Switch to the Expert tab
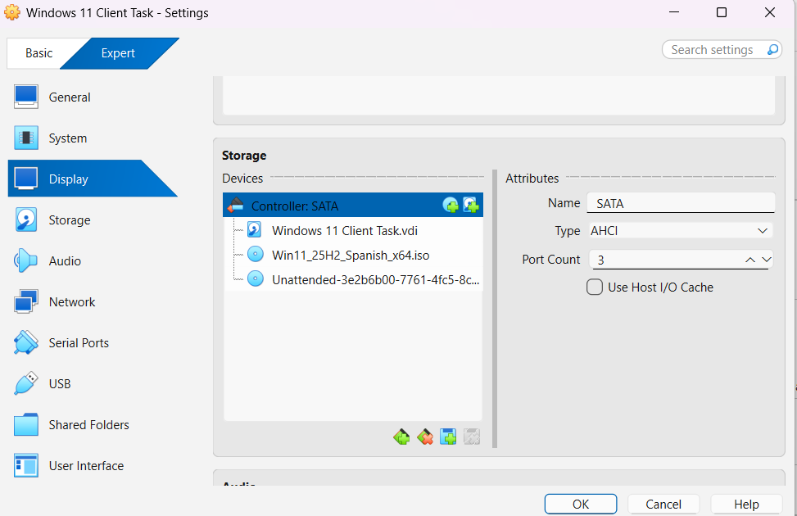The width and height of the screenshot is (797, 516). (118, 53)
